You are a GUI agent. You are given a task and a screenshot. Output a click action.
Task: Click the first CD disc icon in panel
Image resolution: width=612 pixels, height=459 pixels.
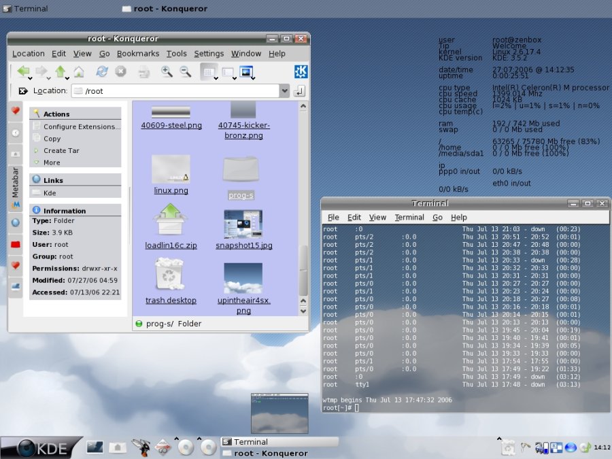186,447
